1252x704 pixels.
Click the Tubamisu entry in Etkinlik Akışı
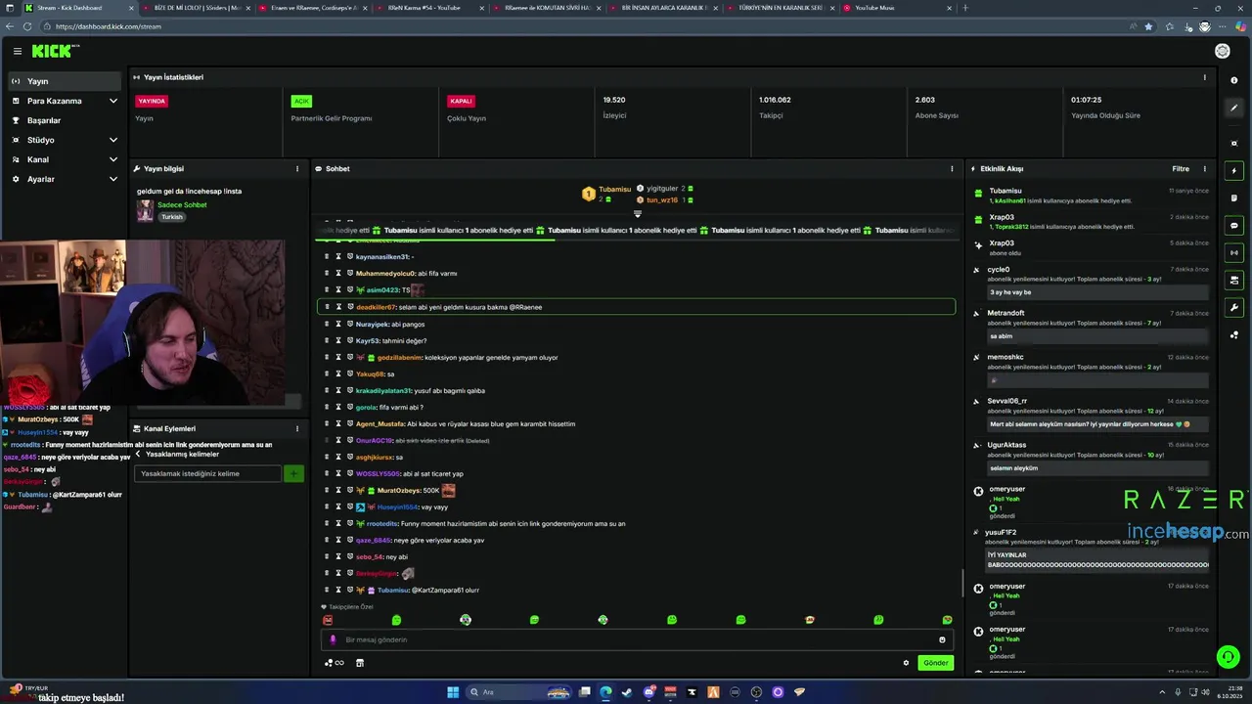pyautogui.click(x=1091, y=196)
